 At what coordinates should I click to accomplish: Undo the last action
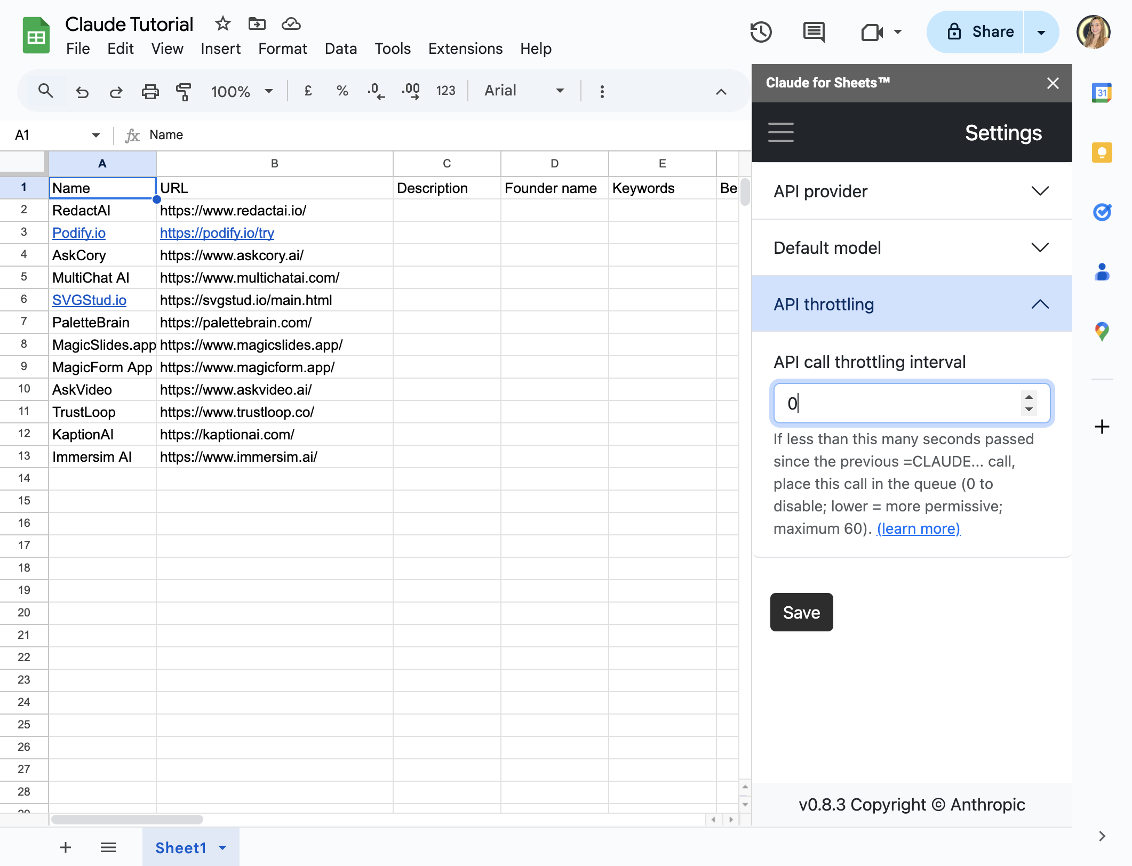(x=82, y=92)
